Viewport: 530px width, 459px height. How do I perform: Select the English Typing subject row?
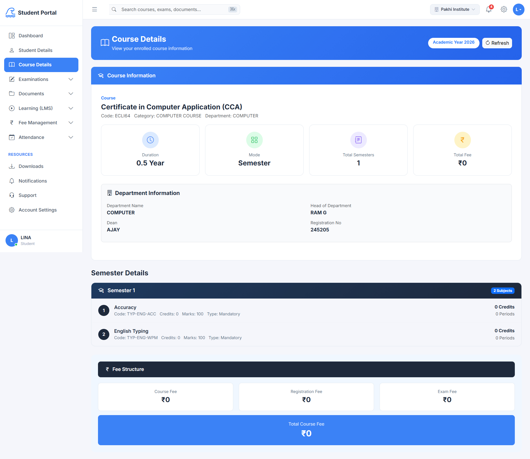click(x=306, y=334)
